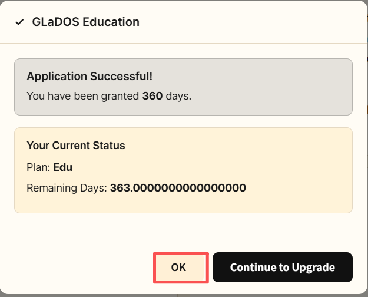Click the checkmark icon beside GLaDOS Education
This screenshot has height=297, width=368.
click(x=19, y=22)
